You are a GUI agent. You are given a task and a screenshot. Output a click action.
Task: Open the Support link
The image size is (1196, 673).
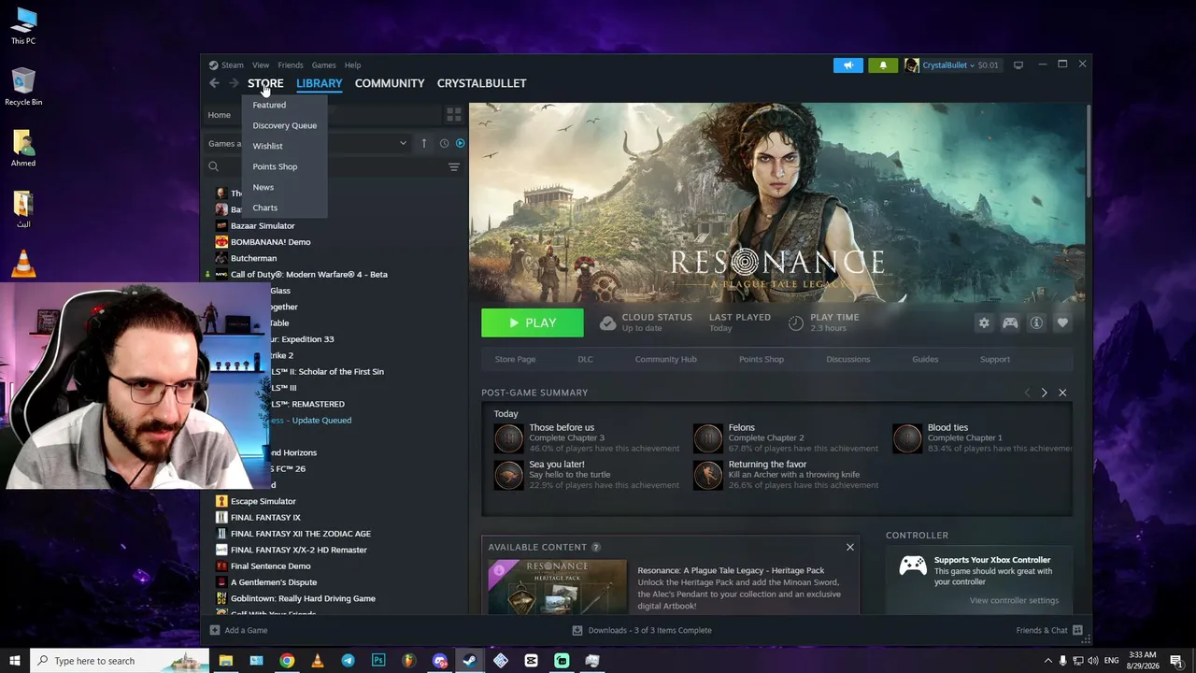tap(995, 359)
